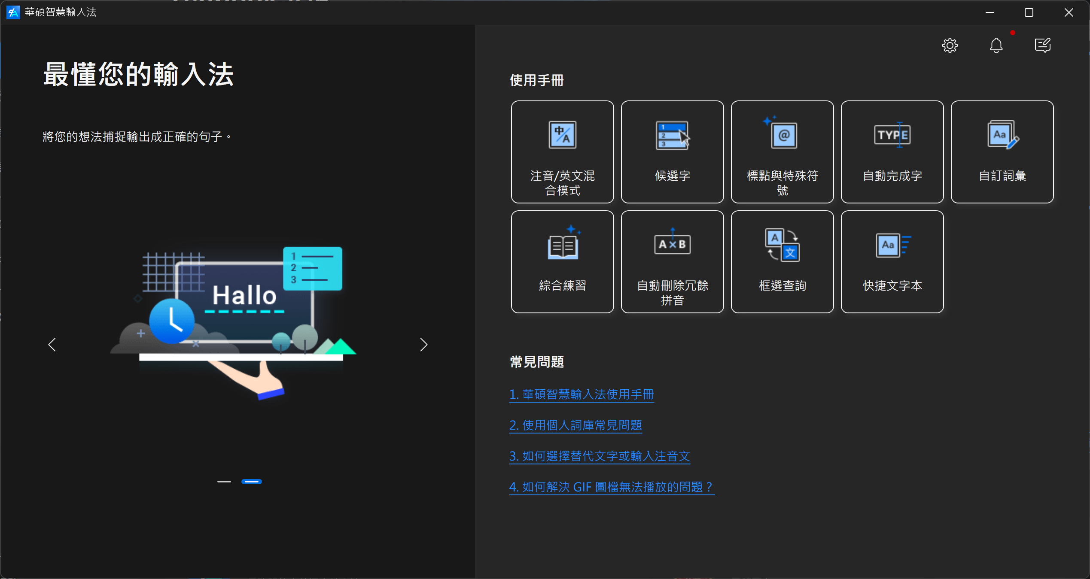1090x579 pixels.
Task: Open the settings gear icon
Action: pyautogui.click(x=950, y=45)
